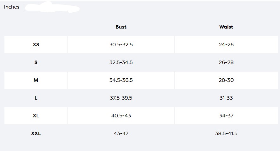Select the XXL size row label
280x151 pixels.
pyautogui.click(x=36, y=134)
